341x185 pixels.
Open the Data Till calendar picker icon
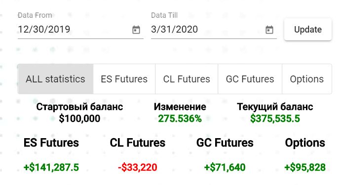(x=269, y=30)
